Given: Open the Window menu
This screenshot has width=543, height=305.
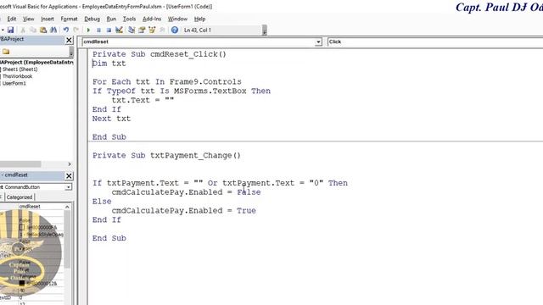Looking at the screenshot, I should pos(177,19).
